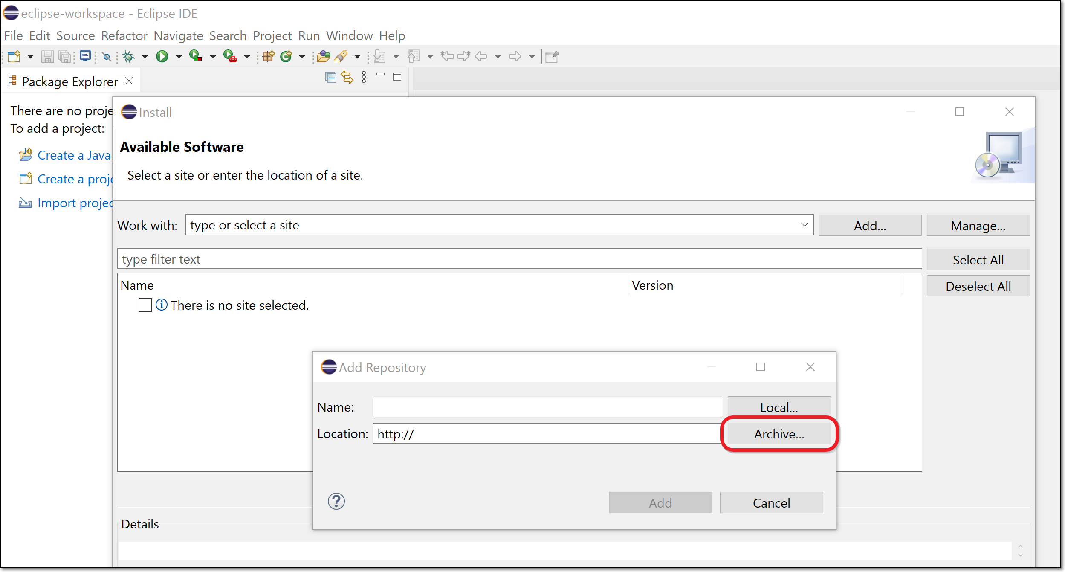This screenshot has height=572, width=1065.
Task: Open the Navigate menu
Action: [x=178, y=36]
